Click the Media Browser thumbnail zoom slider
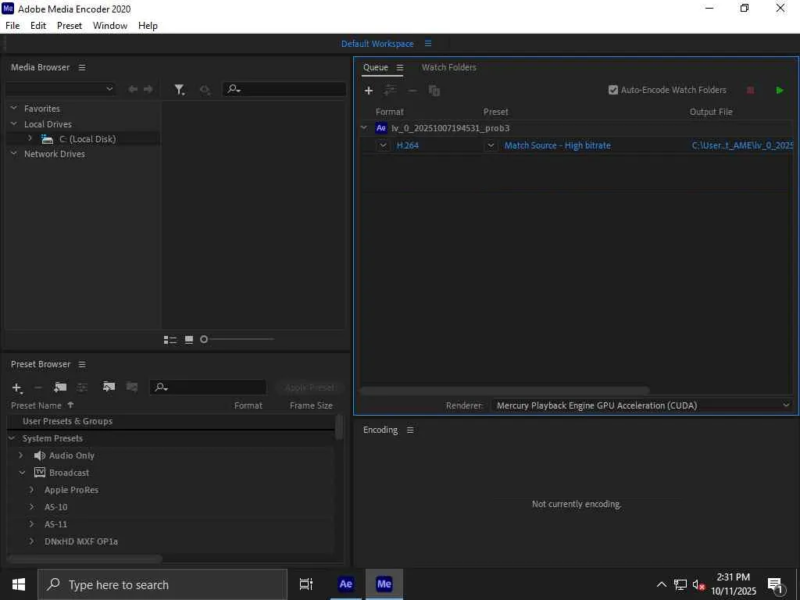The height and width of the screenshot is (600, 800). pos(238,339)
